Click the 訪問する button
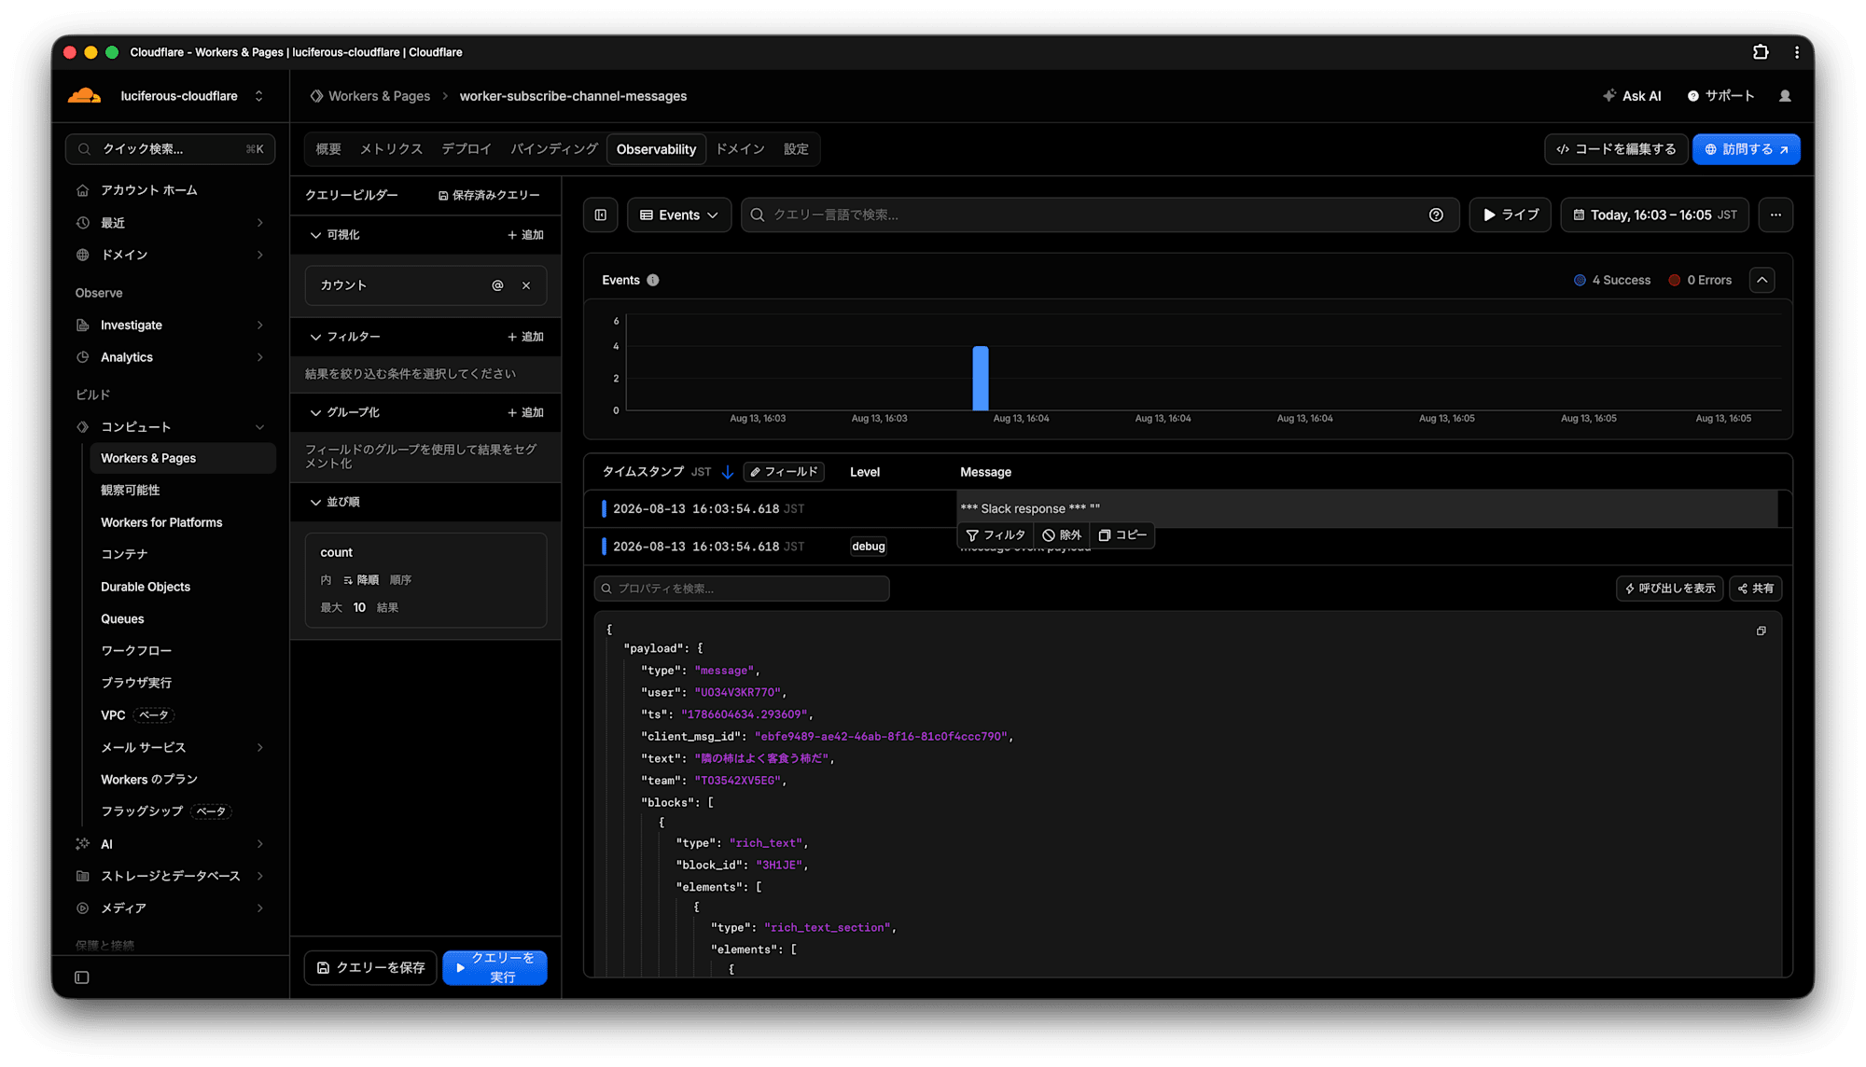Image resolution: width=1866 pixels, height=1067 pixels. (1747, 149)
